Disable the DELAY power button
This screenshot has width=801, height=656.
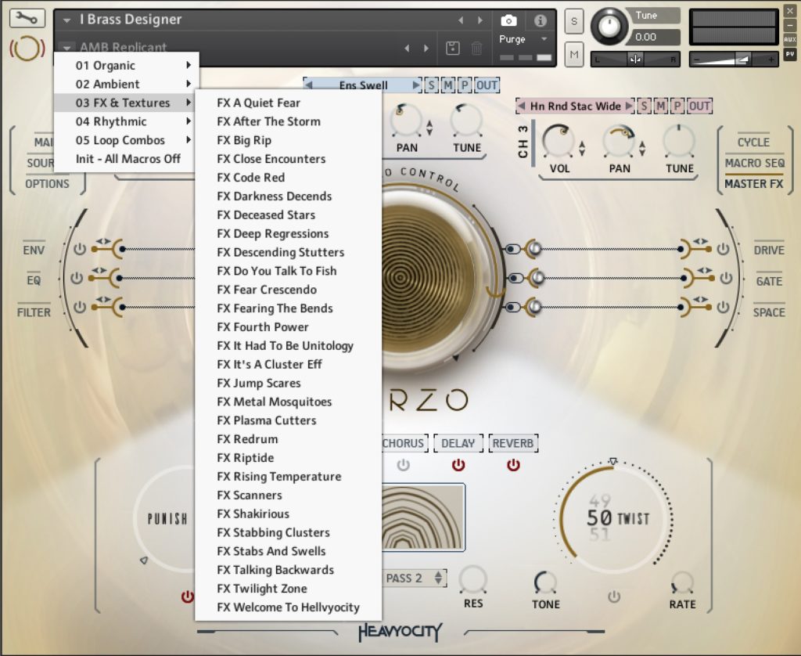458,465
